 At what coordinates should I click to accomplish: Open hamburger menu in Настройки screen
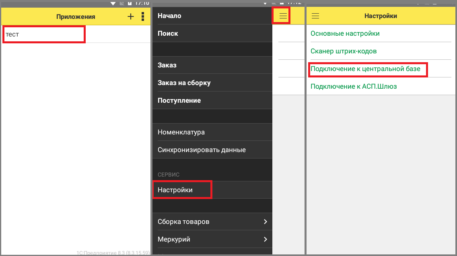[315, 16]
